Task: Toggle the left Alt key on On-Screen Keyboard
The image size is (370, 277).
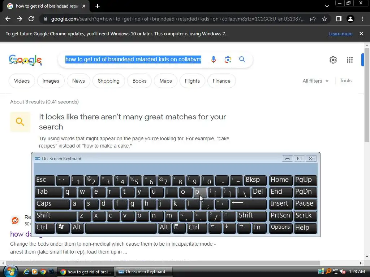Action: (77, 228)
